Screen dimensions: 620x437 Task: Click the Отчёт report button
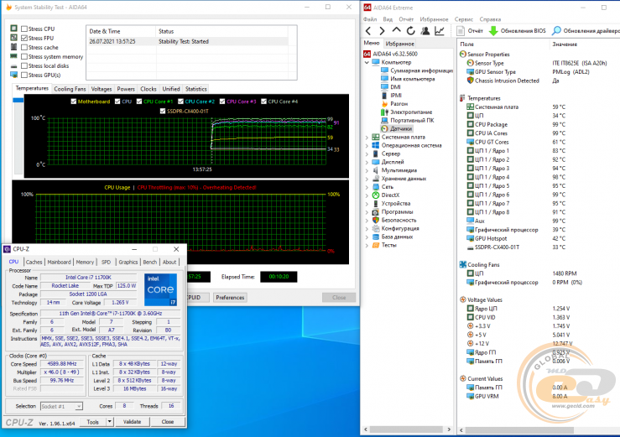coord(470,30)
